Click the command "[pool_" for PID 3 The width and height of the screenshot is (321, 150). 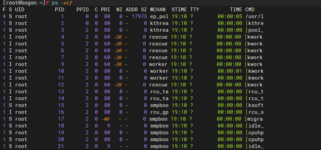tap(254, 30)
